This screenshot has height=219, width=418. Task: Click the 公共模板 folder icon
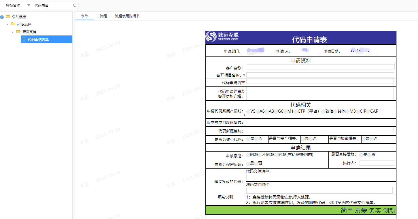[8, 17]
